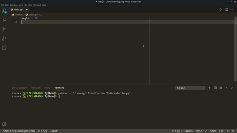Change indentation via Spaces: 4
The image size is (237, 133).
(x=189, y=131)
